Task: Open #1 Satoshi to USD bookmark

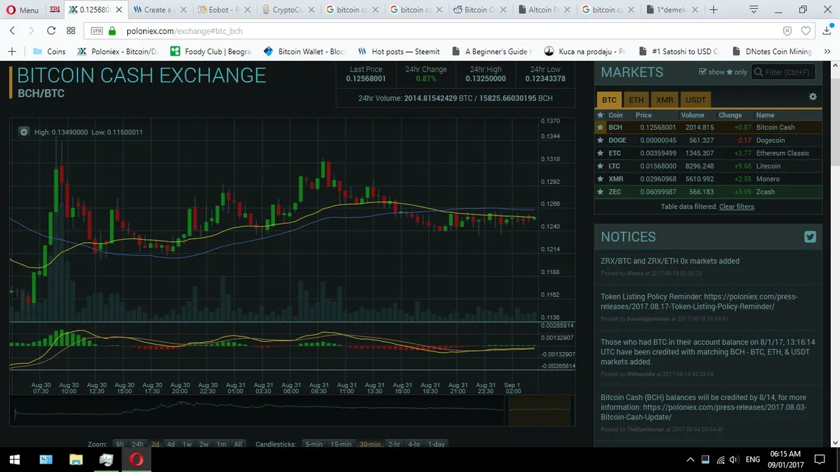Action: pyautogui.click(x=679, y=51)
